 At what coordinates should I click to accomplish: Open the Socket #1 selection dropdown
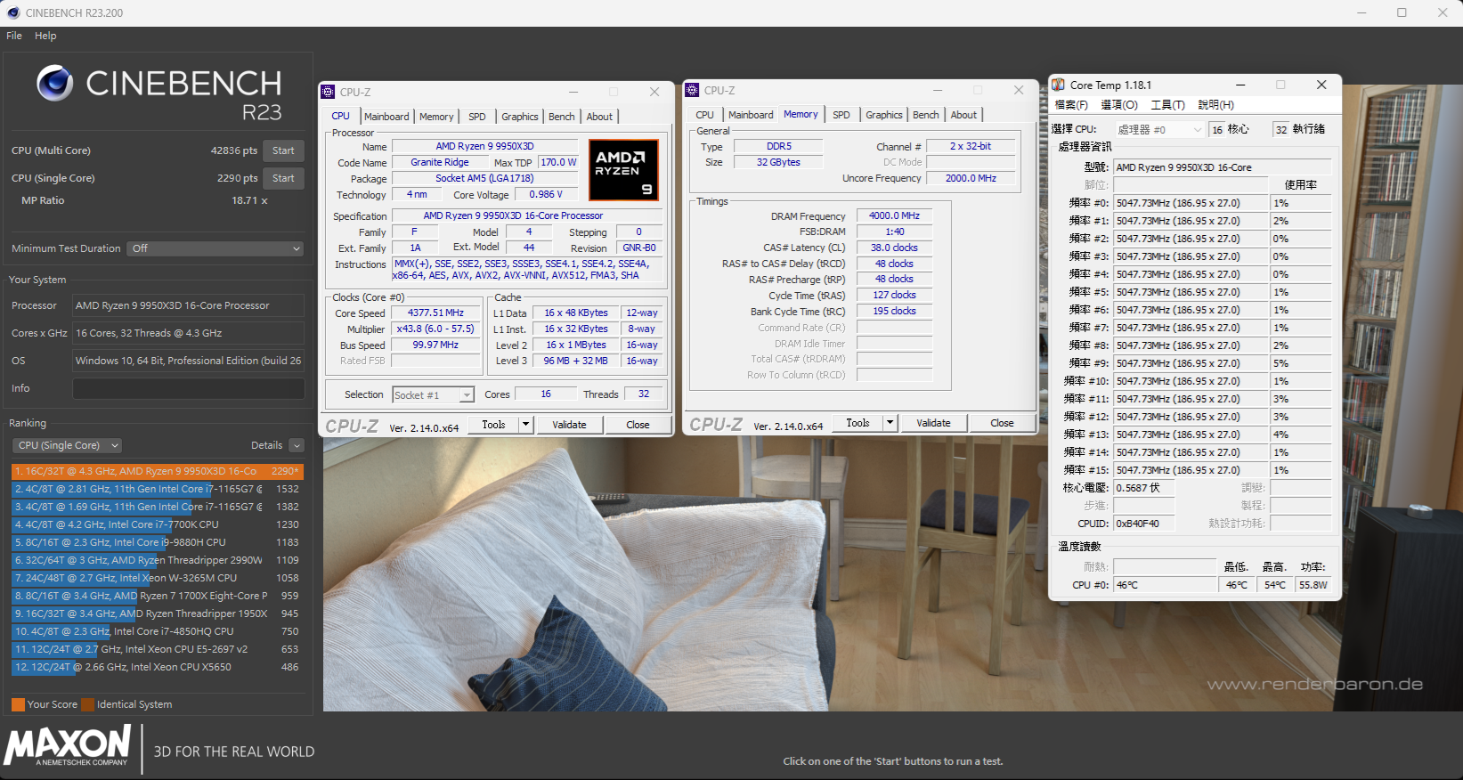(434, 394)
